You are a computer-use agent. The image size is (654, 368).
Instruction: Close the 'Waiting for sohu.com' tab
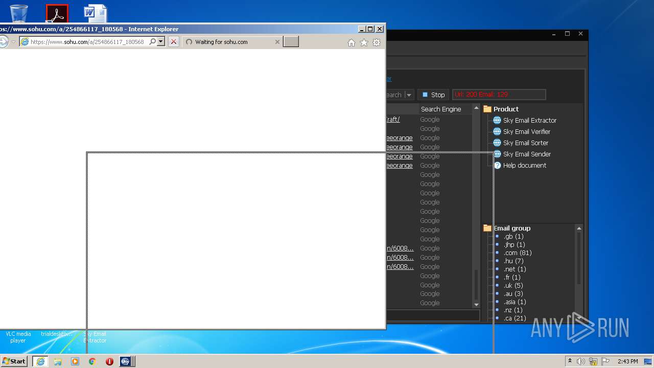point(277,42)
